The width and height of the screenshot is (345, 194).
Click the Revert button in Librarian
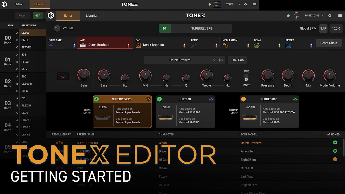point(22,16)
